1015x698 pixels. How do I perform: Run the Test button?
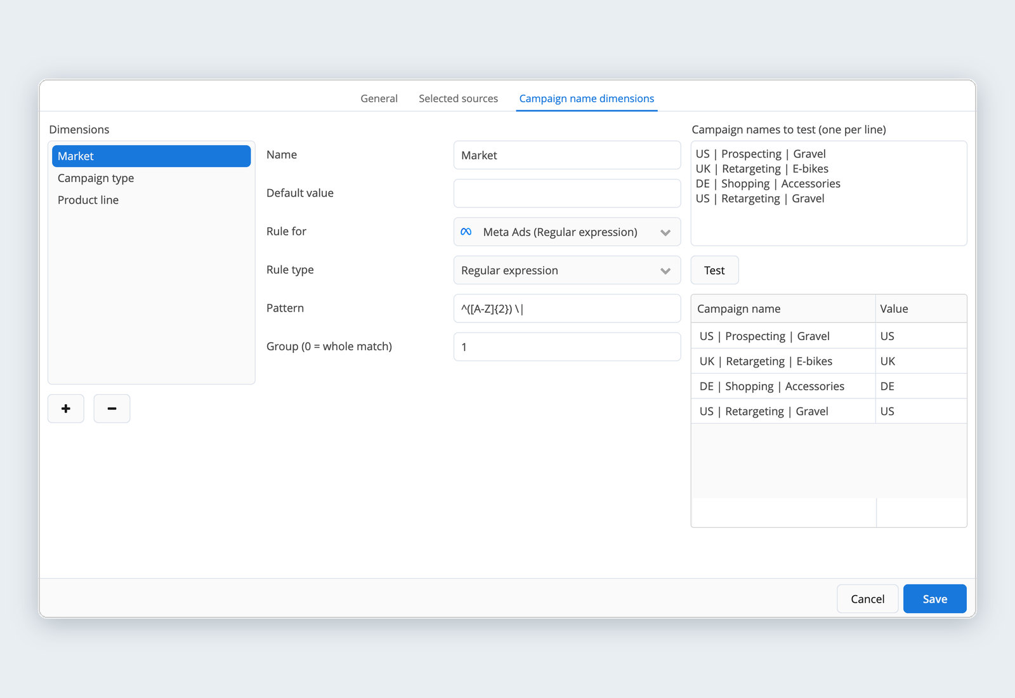[714, 270]
